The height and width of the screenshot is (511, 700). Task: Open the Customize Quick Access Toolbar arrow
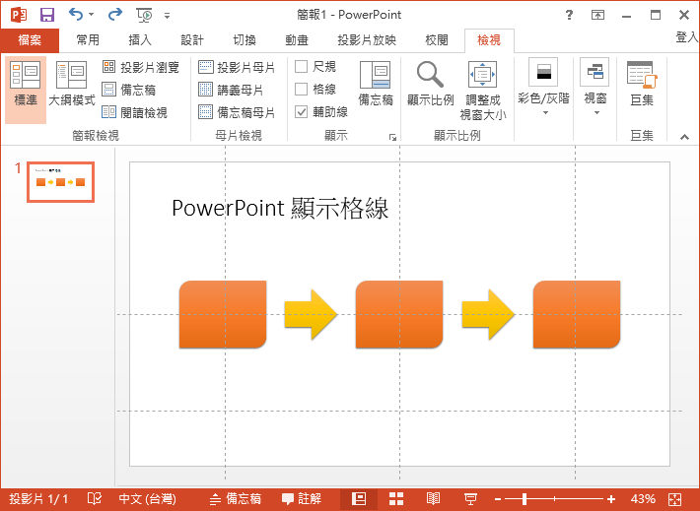click(167, 16)
